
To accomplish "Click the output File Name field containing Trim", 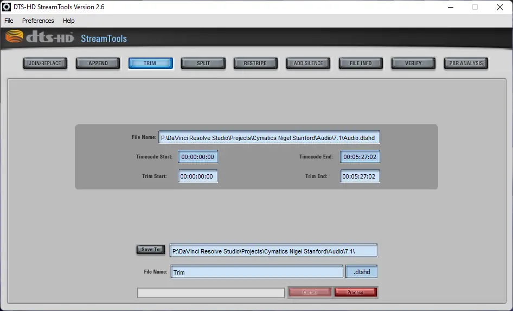I will click(257, 272).
